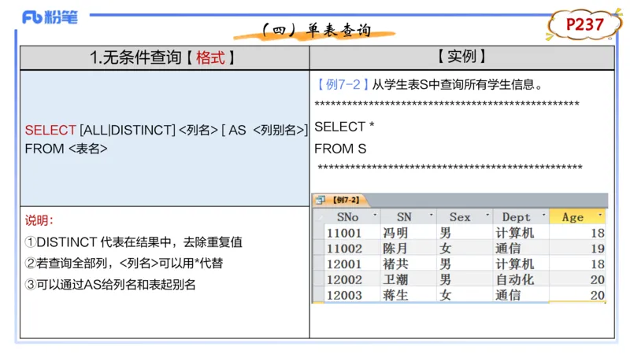Click the table icon beside 例7-2 tab

coord(321,200)
